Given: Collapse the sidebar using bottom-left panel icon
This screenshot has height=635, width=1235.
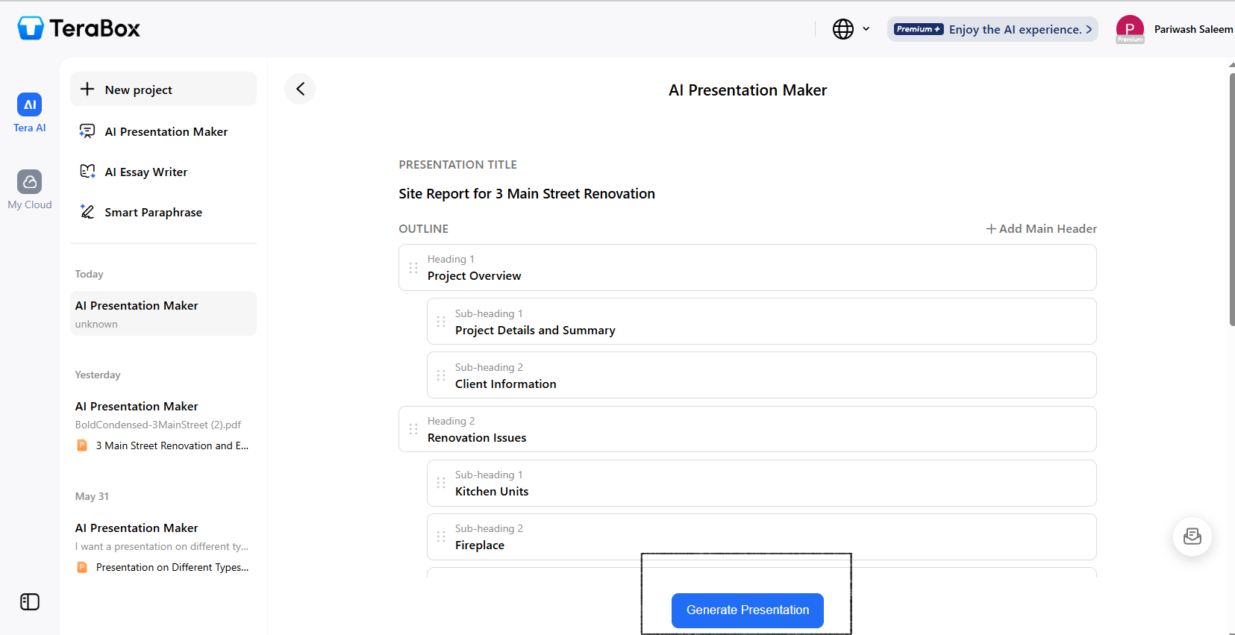Looking at the screenshot, I should [x=30, y=602].
